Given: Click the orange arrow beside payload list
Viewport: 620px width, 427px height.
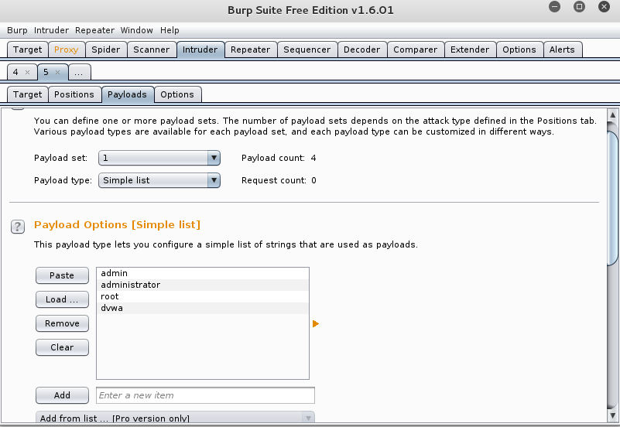Looking at the screenshot, I should click(x=315, y=324).
